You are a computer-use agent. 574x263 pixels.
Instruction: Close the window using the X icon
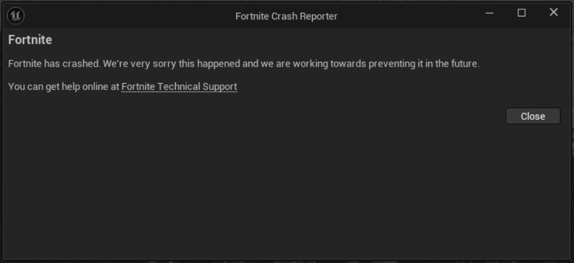coord(553,12)
